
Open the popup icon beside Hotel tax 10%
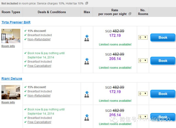(x=87, y=3)
